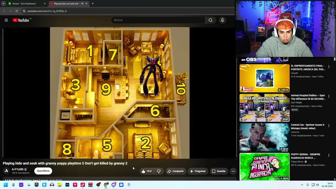Viewport: 336px width, 189px height.
Task: Go to the YouTube home logo
Action: pyautogui.click(x=21, y=20)
